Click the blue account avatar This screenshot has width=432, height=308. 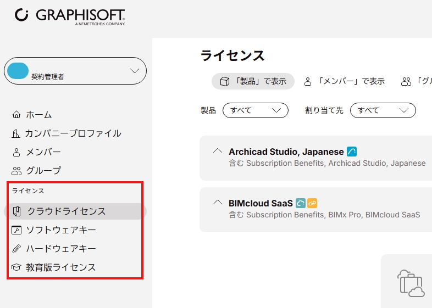[x=18, y=71]
